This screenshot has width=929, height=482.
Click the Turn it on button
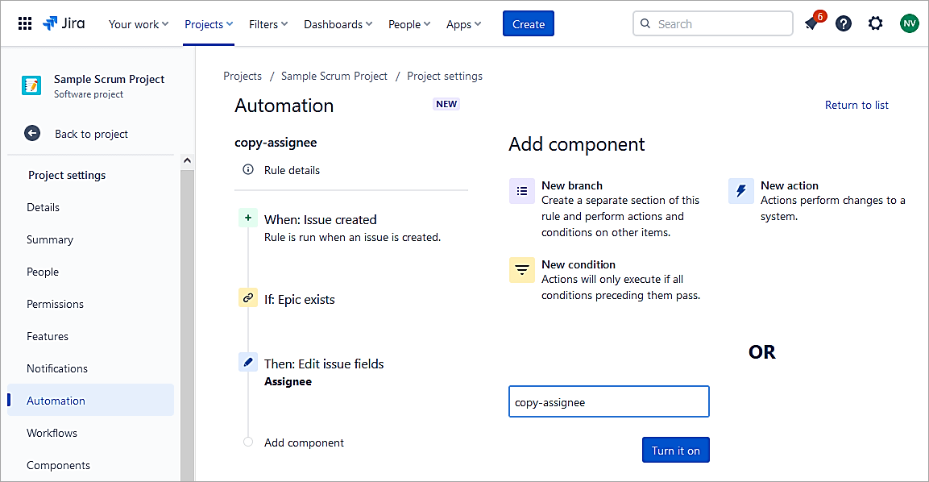coord(675,451)
